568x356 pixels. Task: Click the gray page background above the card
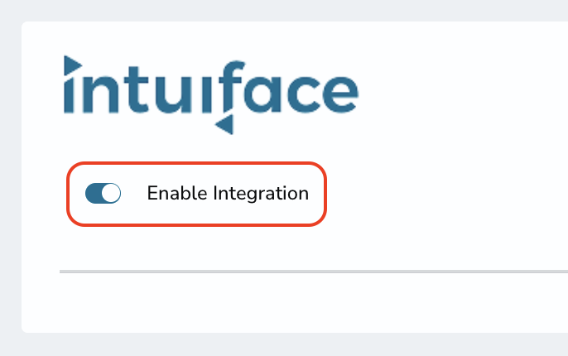[x=284, y=10]
